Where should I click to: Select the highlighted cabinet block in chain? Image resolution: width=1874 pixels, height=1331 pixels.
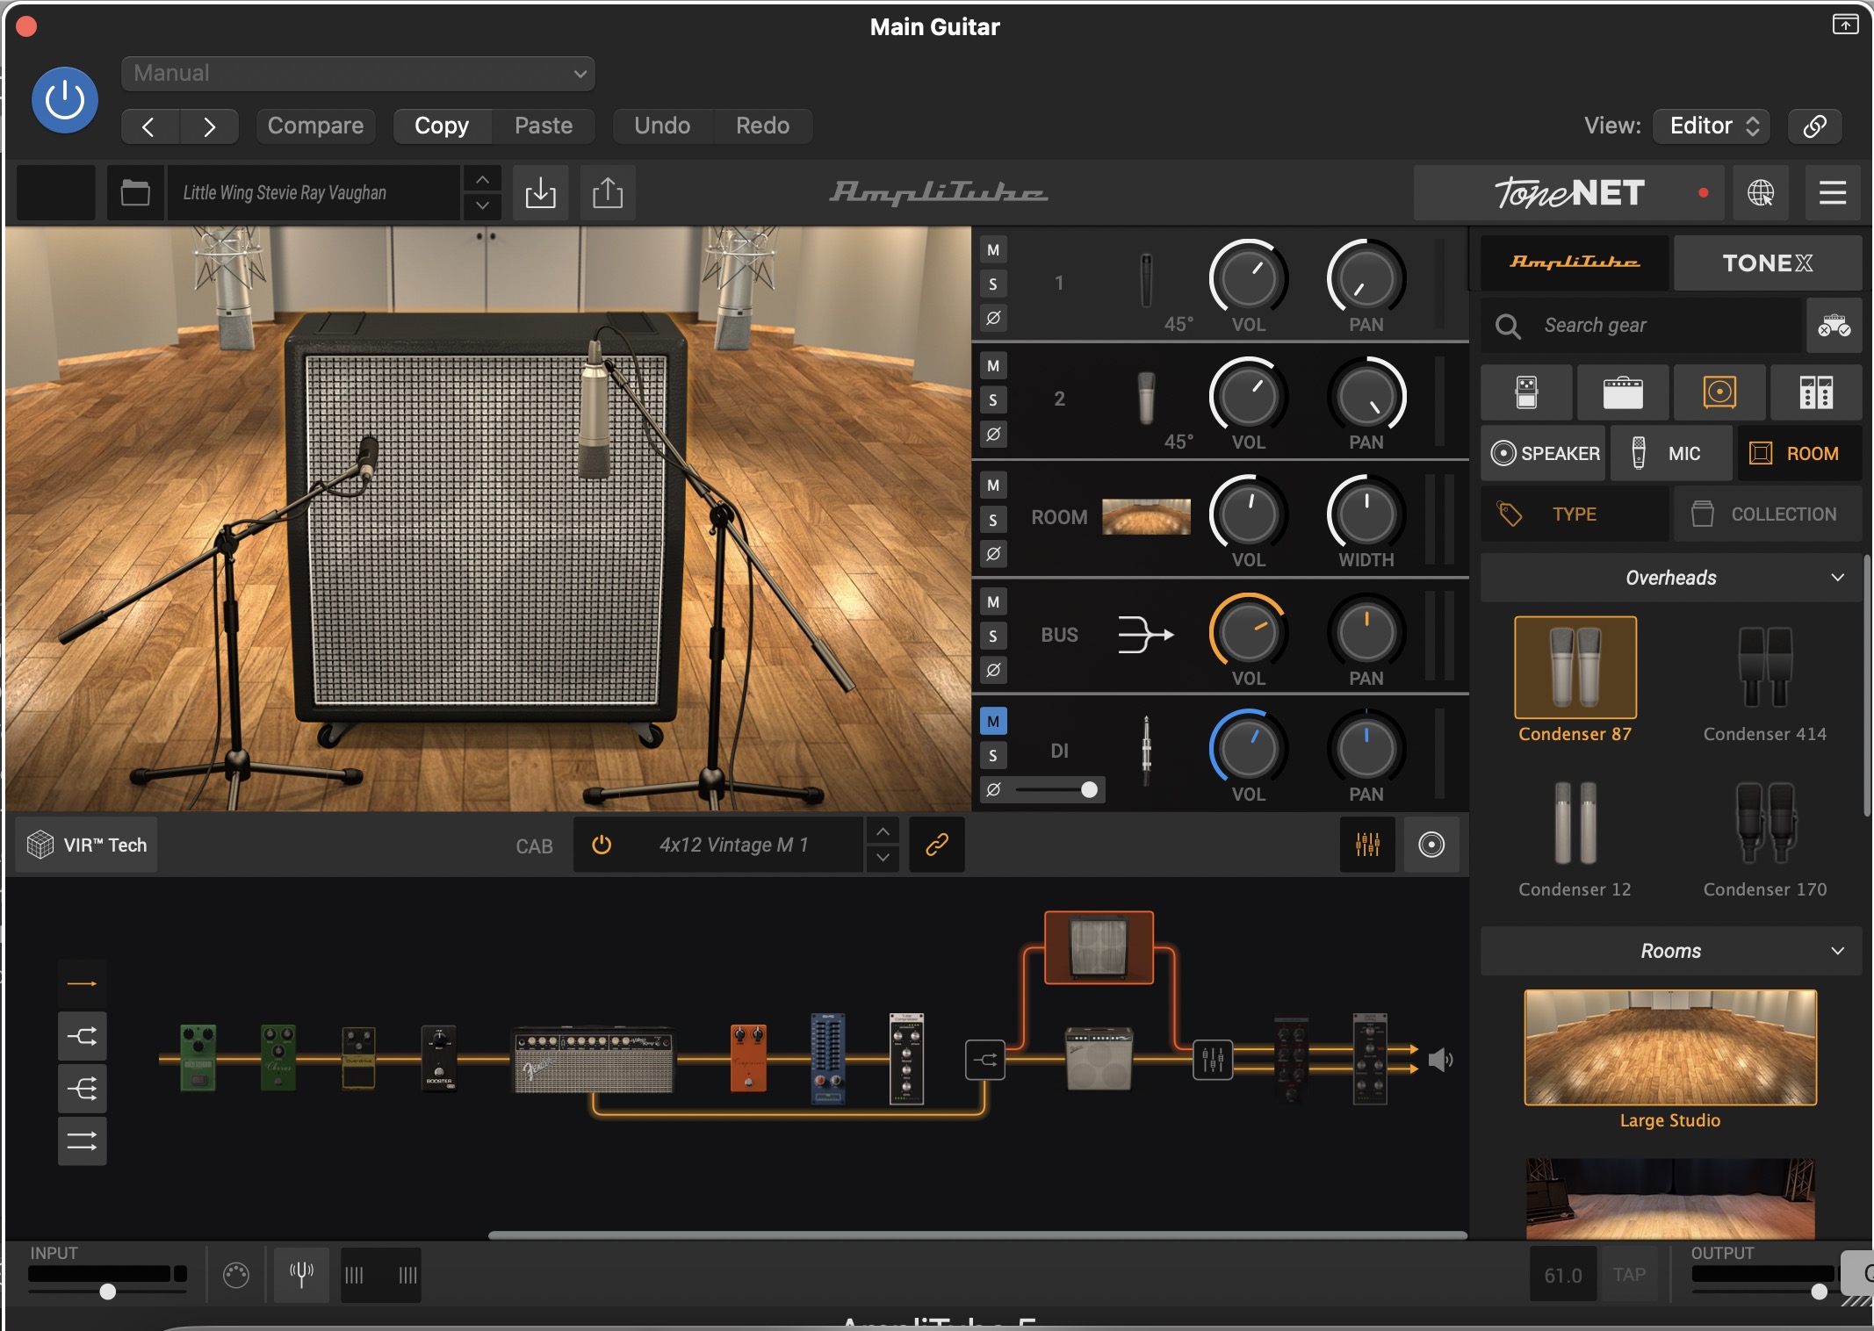coord(1099,947)
